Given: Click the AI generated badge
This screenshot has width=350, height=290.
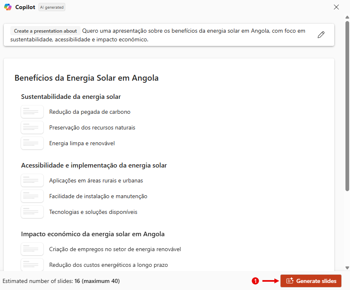Looking at the screenshot, I should [x=52, y=7].
